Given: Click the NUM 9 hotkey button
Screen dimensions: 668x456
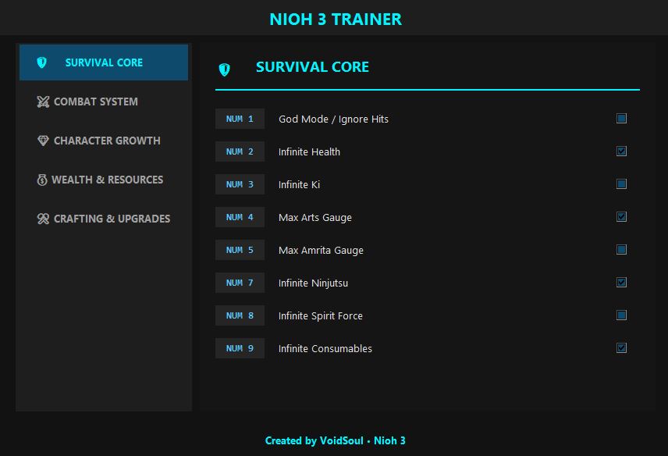Looking at the screenshot, I should 240,348.
